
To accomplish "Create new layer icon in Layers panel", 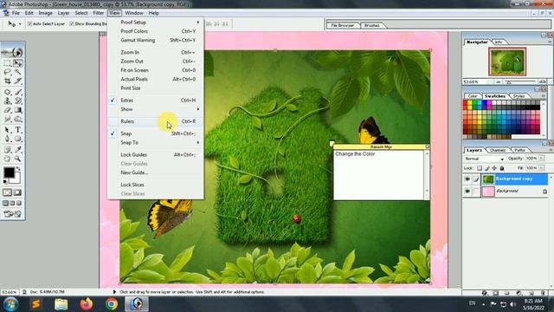I will pyautogui.click(x=531, y=293).
